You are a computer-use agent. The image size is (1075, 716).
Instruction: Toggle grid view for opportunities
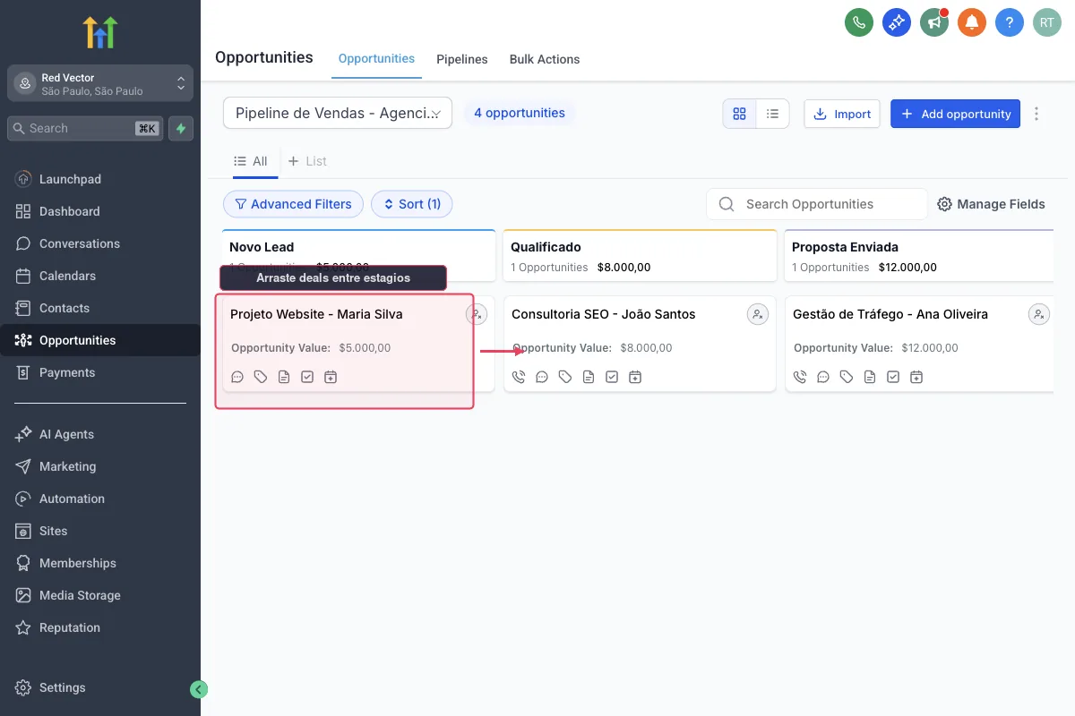(x=739, y=114)
